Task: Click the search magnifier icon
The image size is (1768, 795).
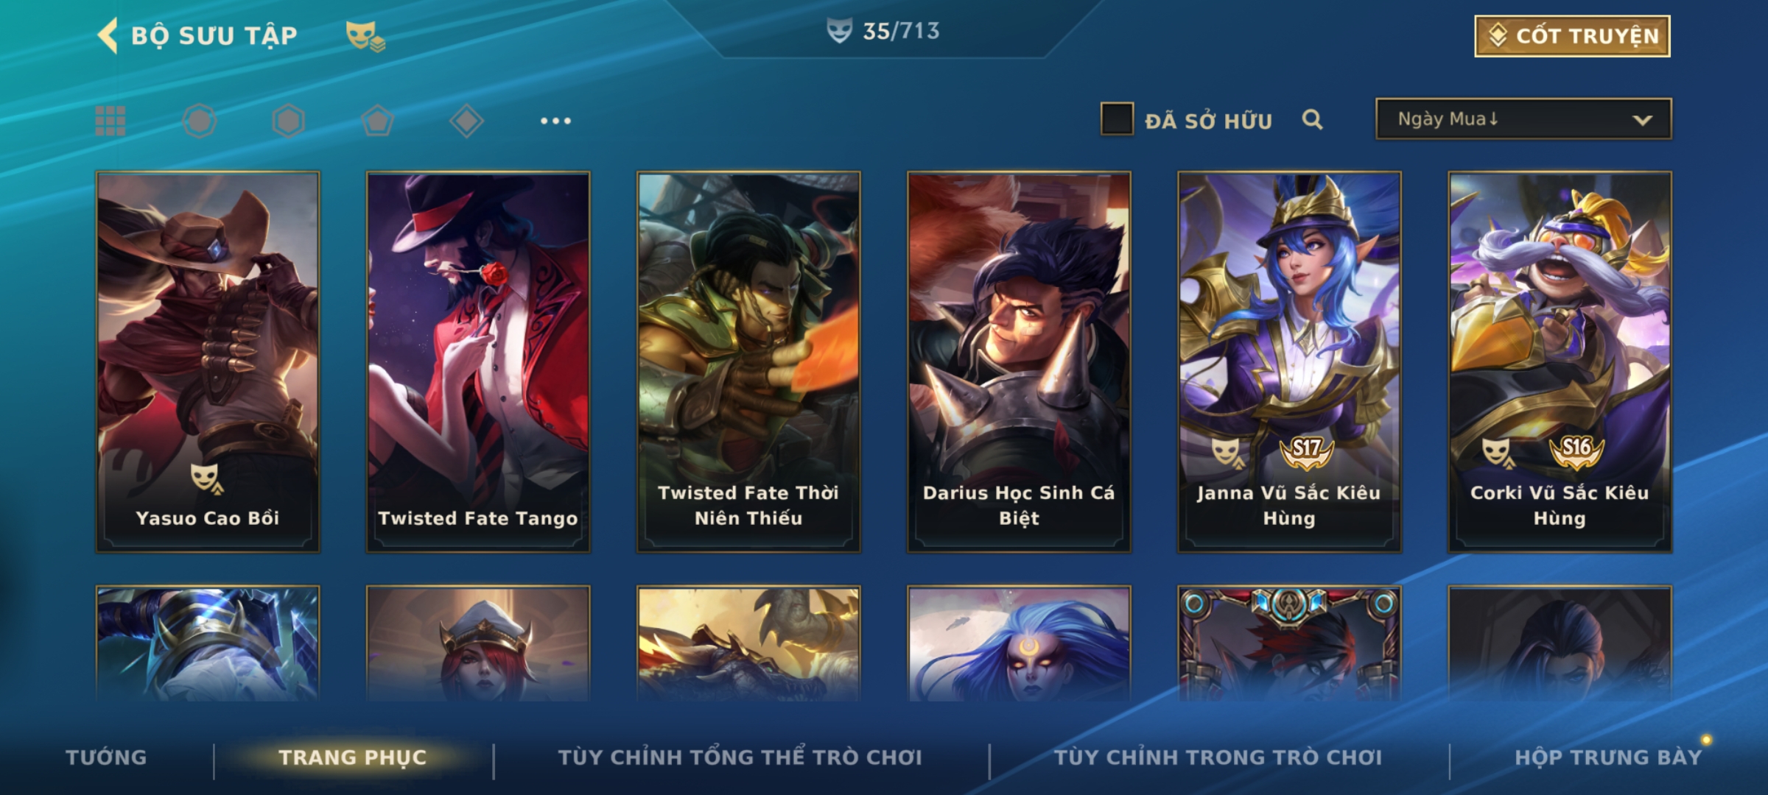Action: (x=1312, y=119)
